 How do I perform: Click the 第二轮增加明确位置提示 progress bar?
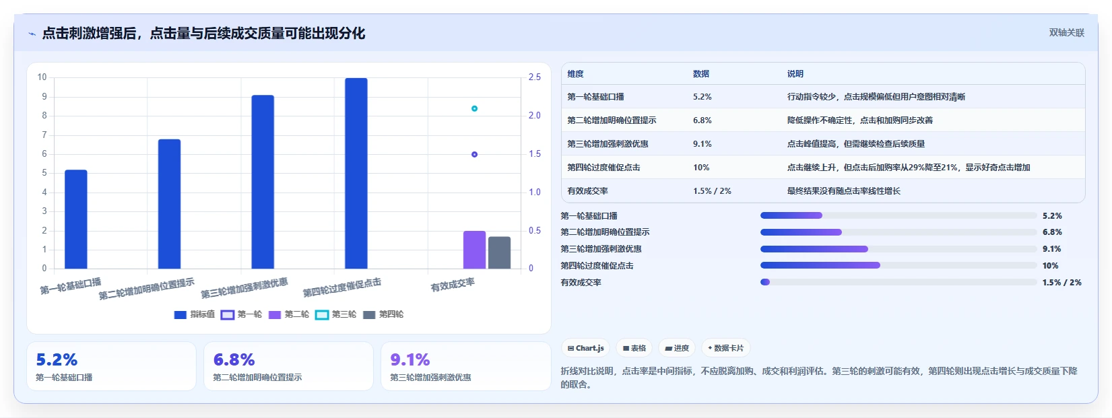click(898, 232)
